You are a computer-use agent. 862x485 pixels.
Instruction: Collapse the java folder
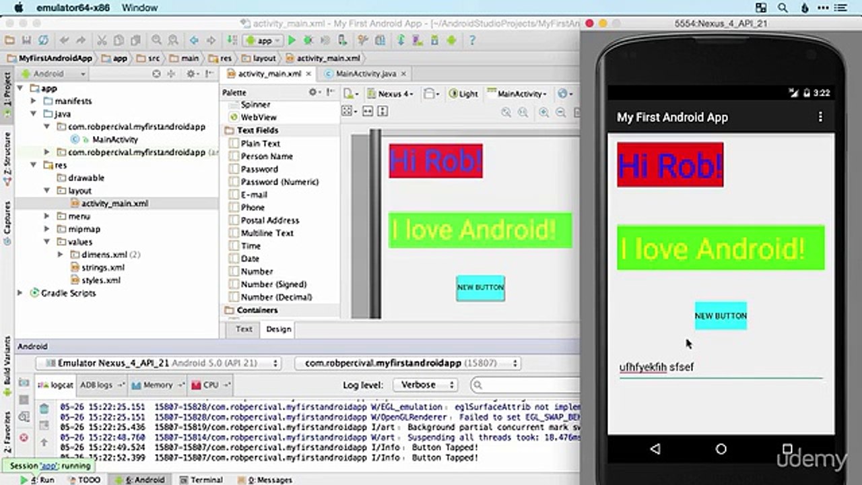33,114
